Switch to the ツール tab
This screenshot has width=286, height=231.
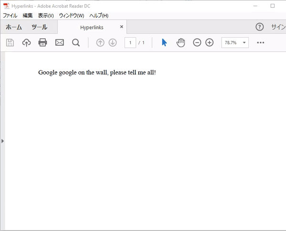point(40,27)
